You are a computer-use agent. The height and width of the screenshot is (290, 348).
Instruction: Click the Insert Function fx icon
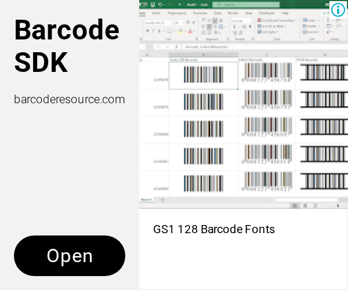(176, 47)
